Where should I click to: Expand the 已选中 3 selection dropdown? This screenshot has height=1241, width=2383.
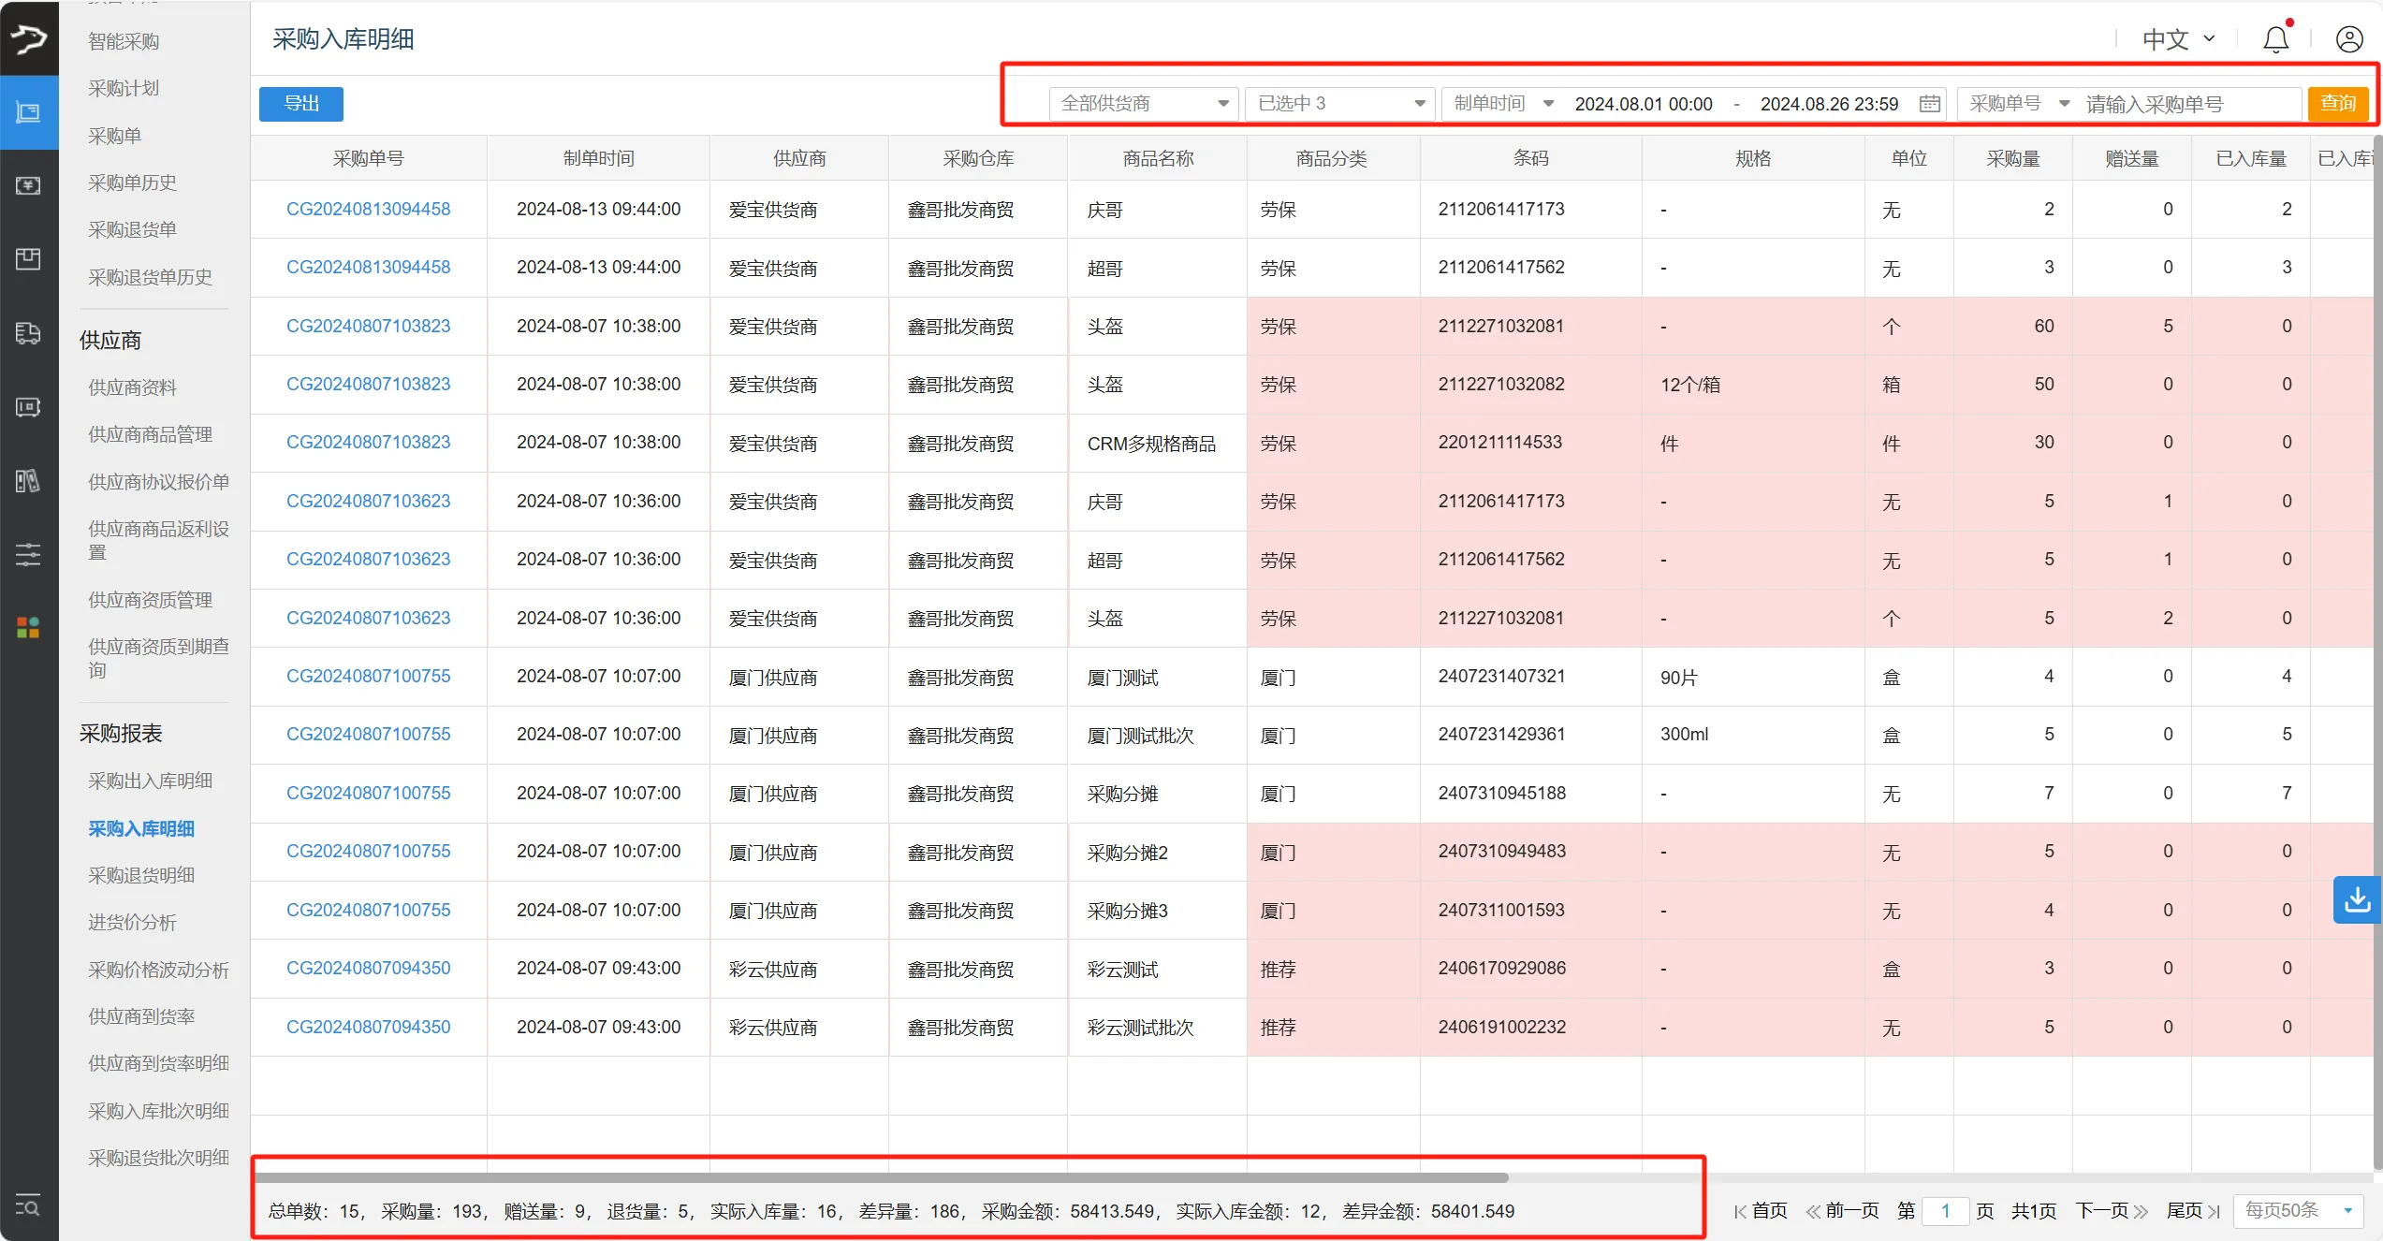(x=1338, y=103)
